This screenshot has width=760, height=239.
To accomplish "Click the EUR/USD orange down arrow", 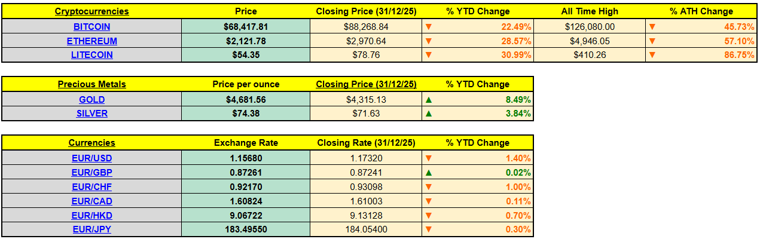I will coord(428,158).
